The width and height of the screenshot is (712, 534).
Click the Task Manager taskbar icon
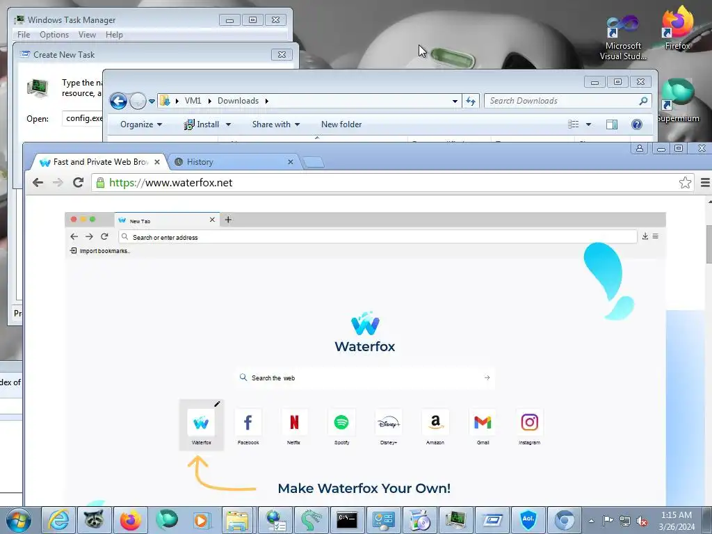pos(455,520)
